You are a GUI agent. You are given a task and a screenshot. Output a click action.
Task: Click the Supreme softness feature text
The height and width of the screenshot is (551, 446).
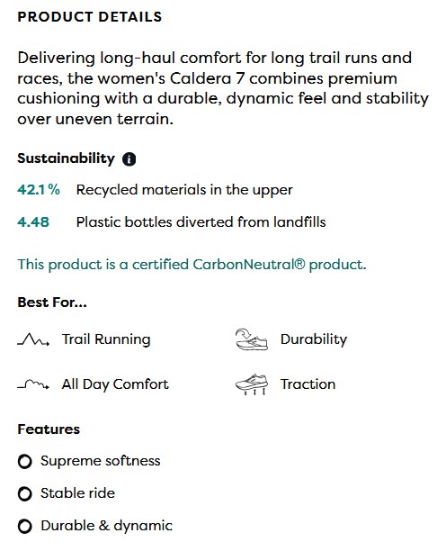[x=101, y=461]
